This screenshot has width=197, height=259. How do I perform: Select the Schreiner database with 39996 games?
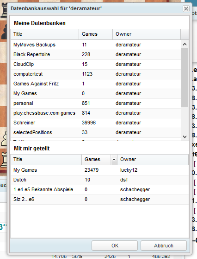coord(96,123)
